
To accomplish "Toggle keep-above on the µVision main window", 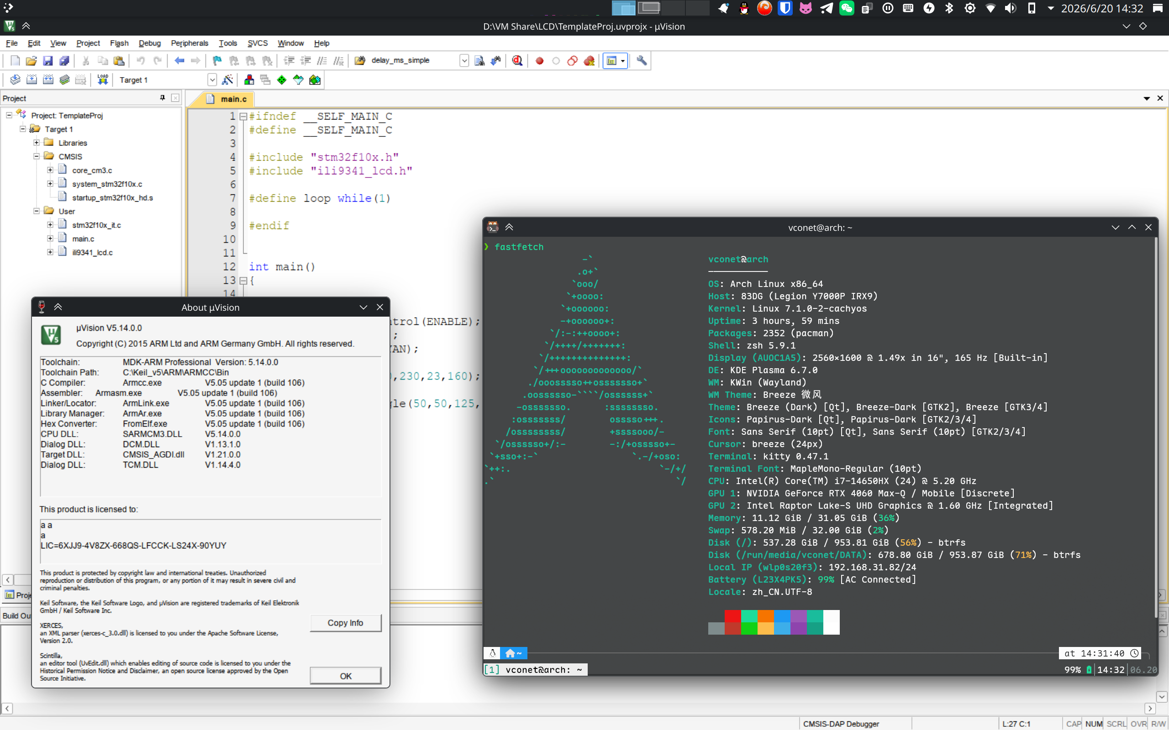I will 26,26.
